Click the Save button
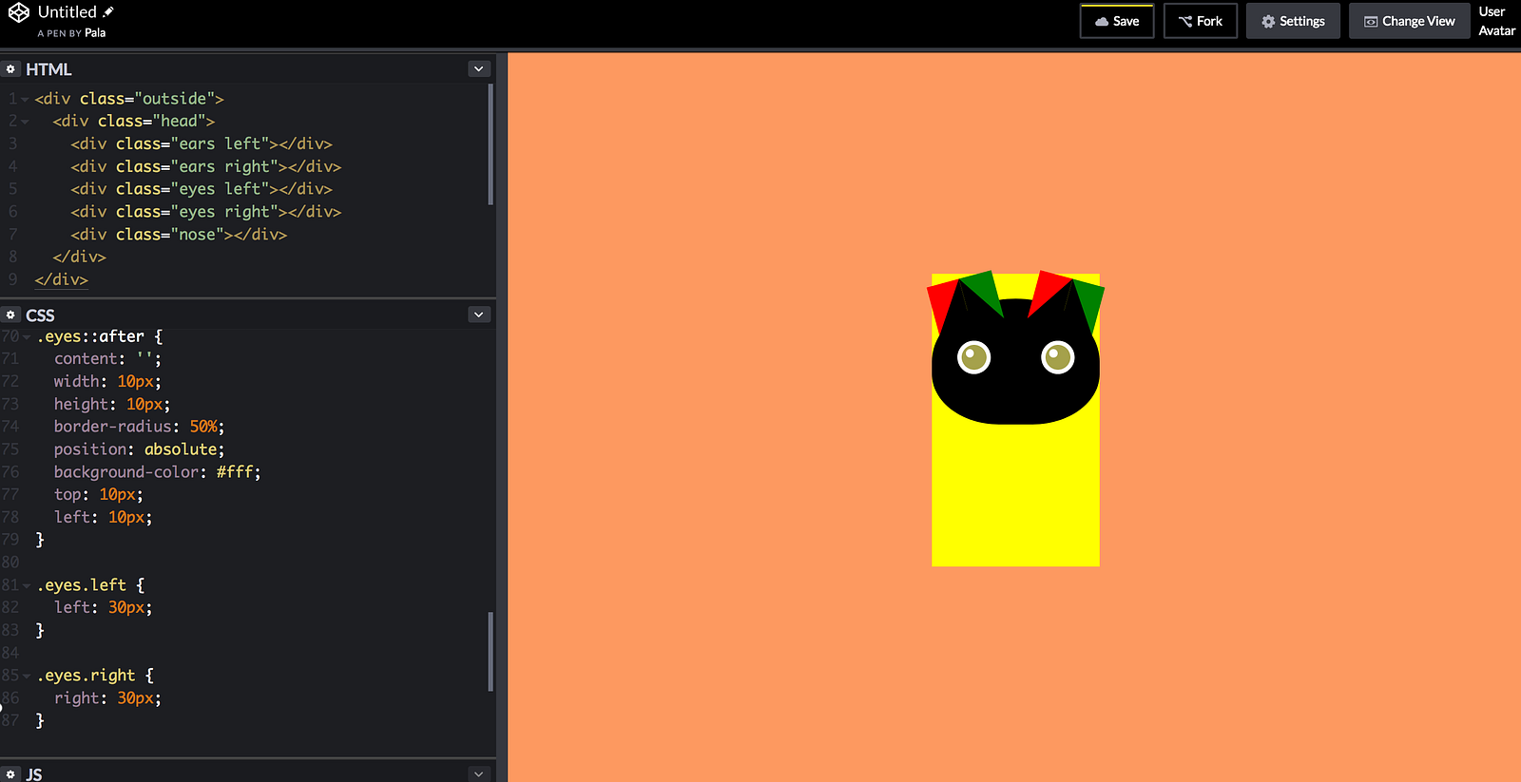This screenshot has height=782, width=1521. coord(1117,21)
